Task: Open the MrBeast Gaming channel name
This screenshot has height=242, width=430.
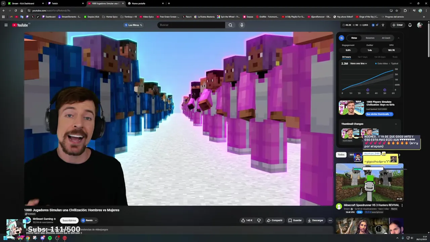Action: [43, 219]
